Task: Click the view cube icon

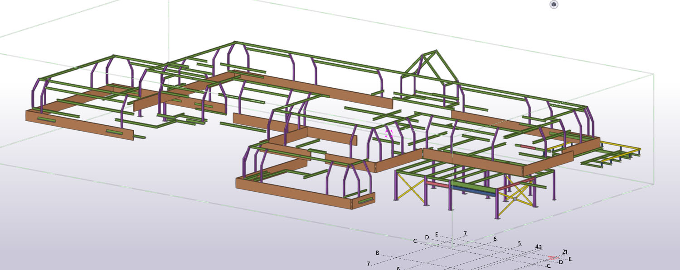Action: pos(554,5)
